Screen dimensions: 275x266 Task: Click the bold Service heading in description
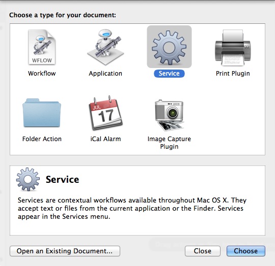point(63,180)
